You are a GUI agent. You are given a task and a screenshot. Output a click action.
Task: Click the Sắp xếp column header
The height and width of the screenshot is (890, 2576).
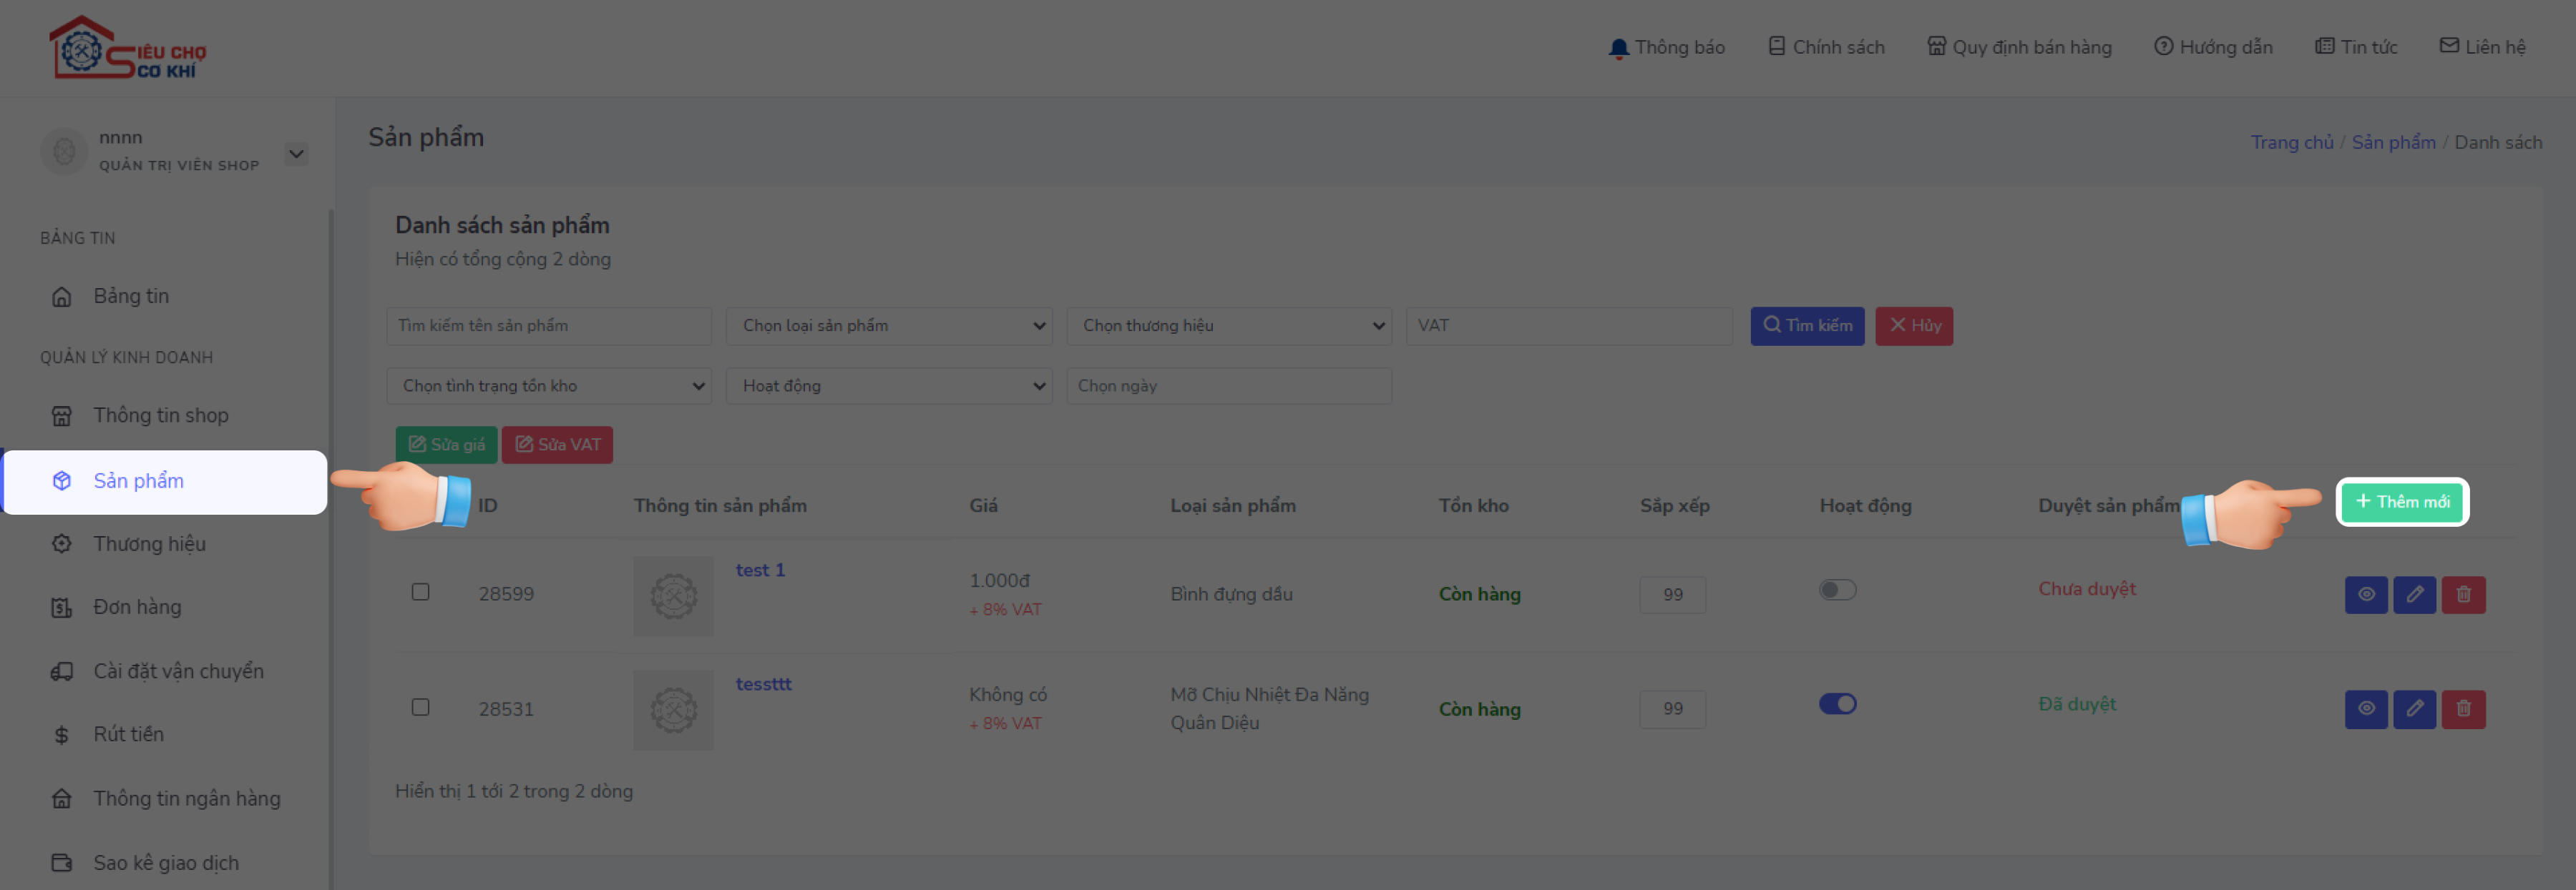[1674, 505]
